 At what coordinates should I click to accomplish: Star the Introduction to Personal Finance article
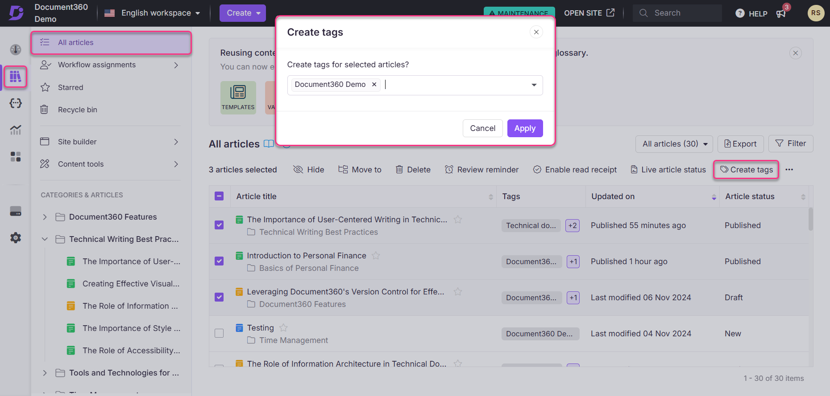coord(376,256)
